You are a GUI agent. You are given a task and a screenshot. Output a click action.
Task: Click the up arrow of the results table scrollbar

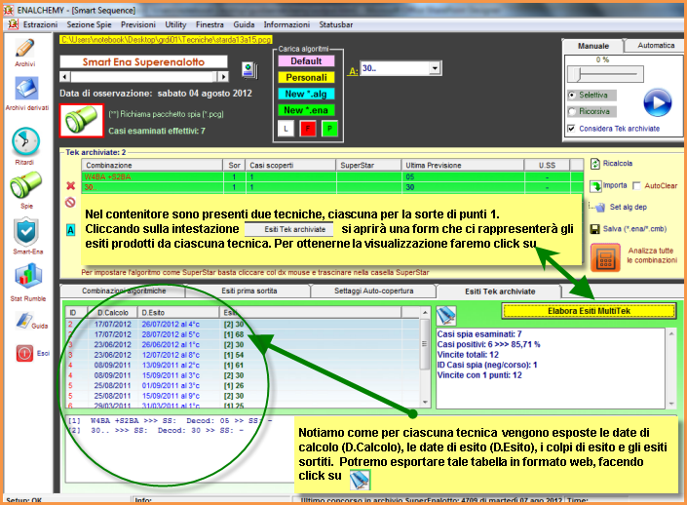[x=425, y=312]
